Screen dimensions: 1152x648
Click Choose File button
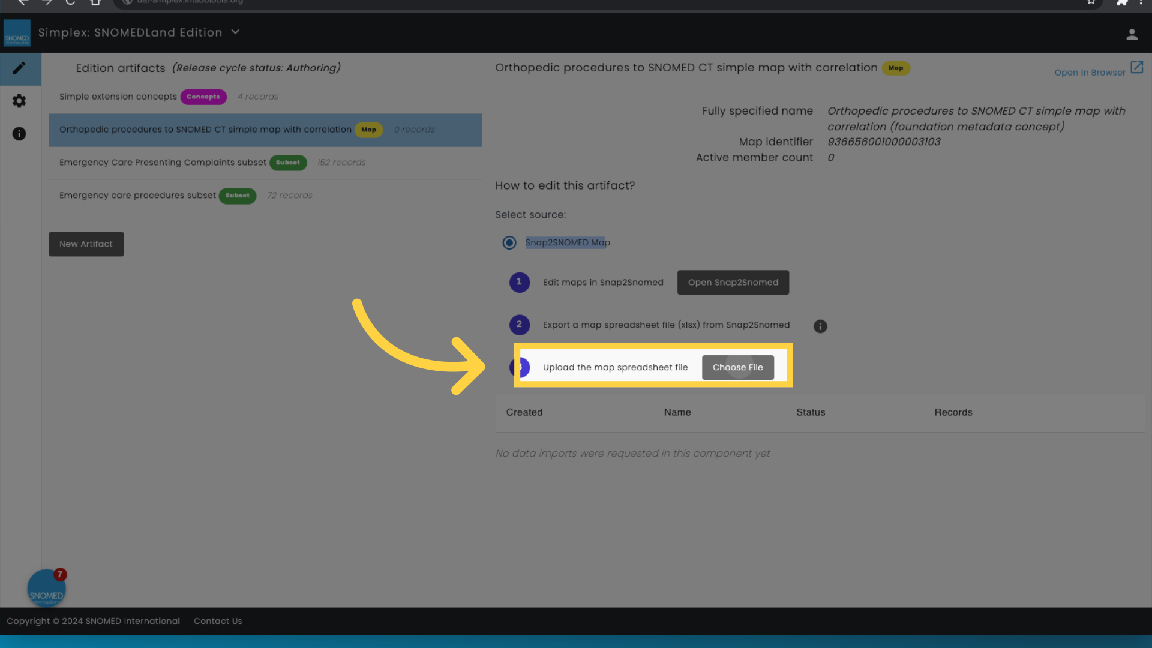coord(738,368)
